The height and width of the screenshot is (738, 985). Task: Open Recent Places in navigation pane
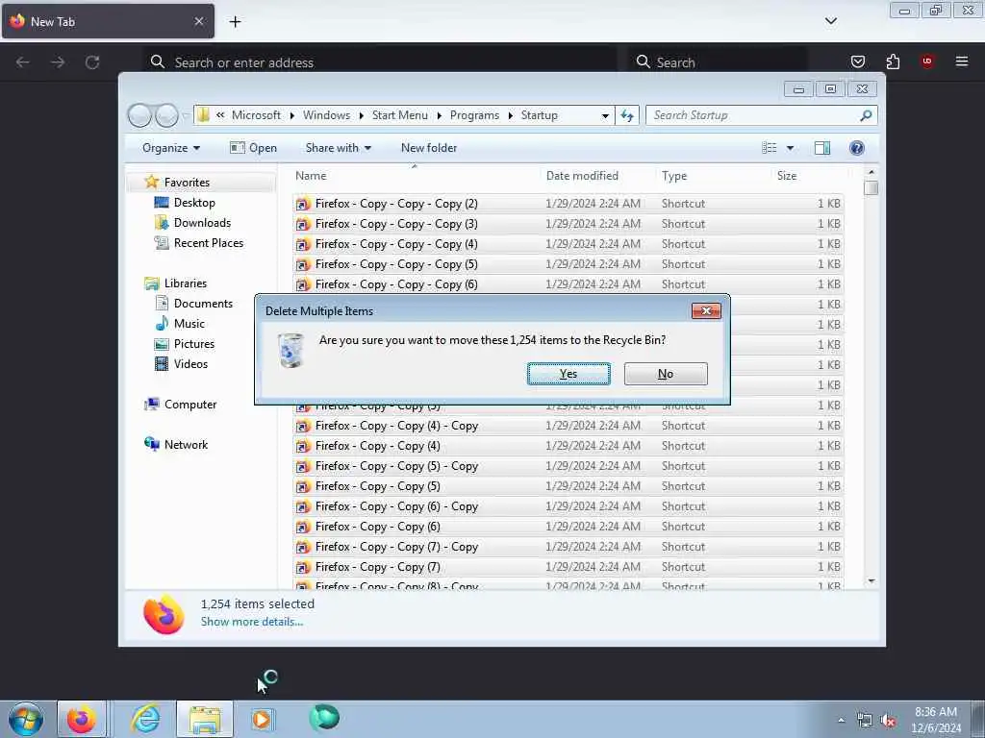tap(209, 243)
